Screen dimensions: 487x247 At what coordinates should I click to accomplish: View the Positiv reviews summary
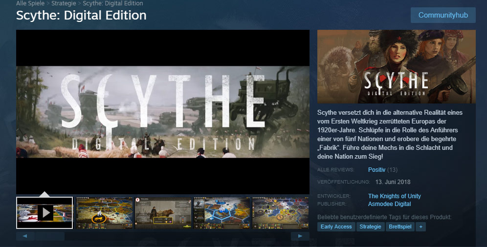(x=377, y=169)
